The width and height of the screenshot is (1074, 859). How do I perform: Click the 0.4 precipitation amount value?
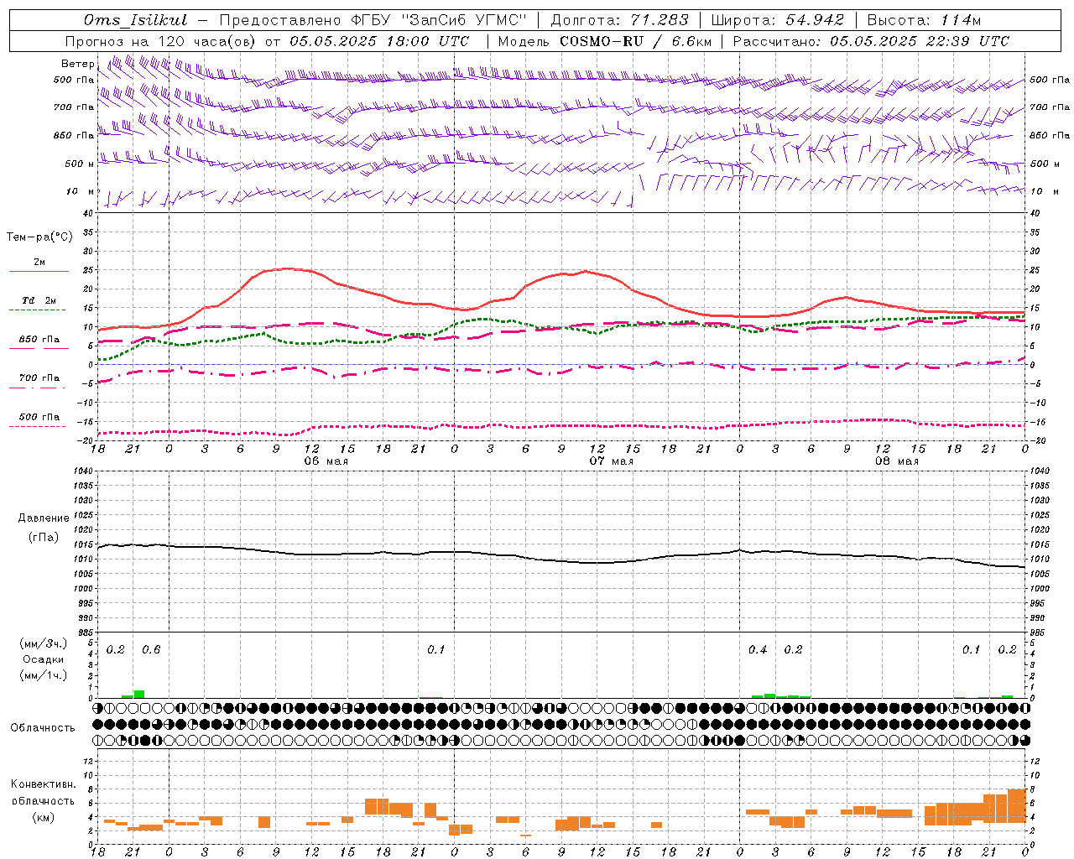(758, 650)
